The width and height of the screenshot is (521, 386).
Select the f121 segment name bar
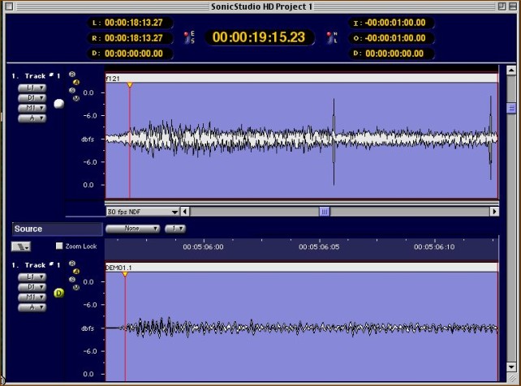[x=302, y=79]
